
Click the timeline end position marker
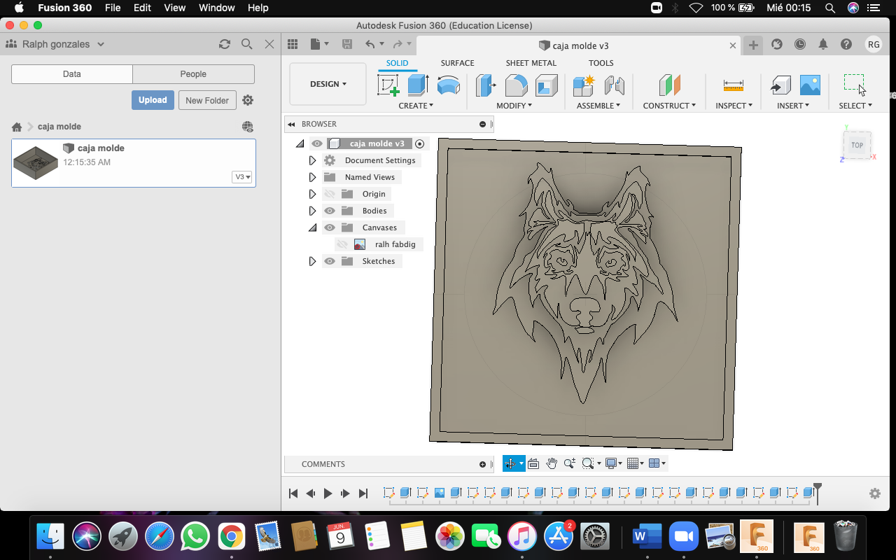(817, 489)
